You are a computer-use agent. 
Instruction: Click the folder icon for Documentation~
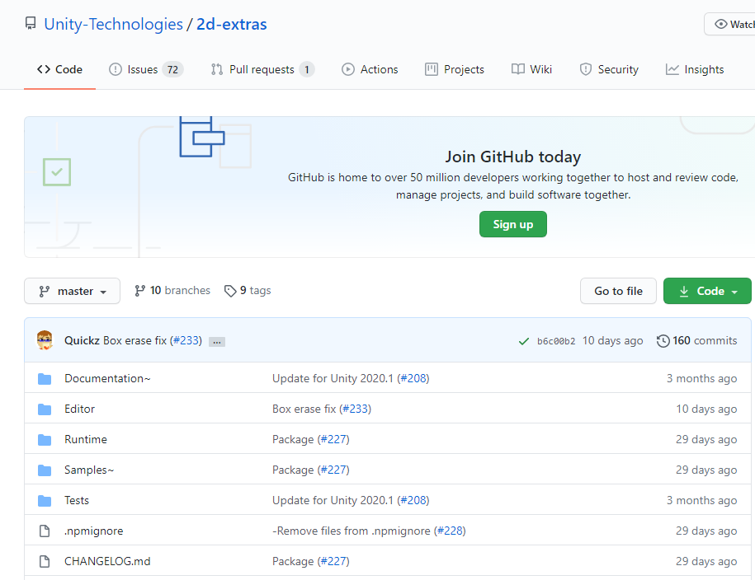pyautogui.click(x=45, y=379)
